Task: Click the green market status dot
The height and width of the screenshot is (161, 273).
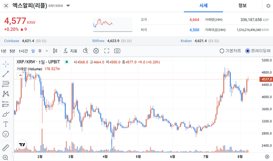Action: point(67,62)
